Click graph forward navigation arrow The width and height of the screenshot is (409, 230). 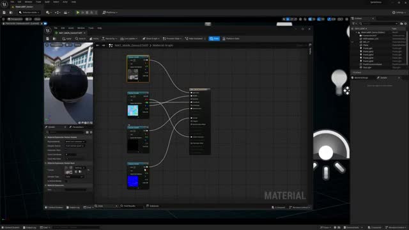pos(104,45)
